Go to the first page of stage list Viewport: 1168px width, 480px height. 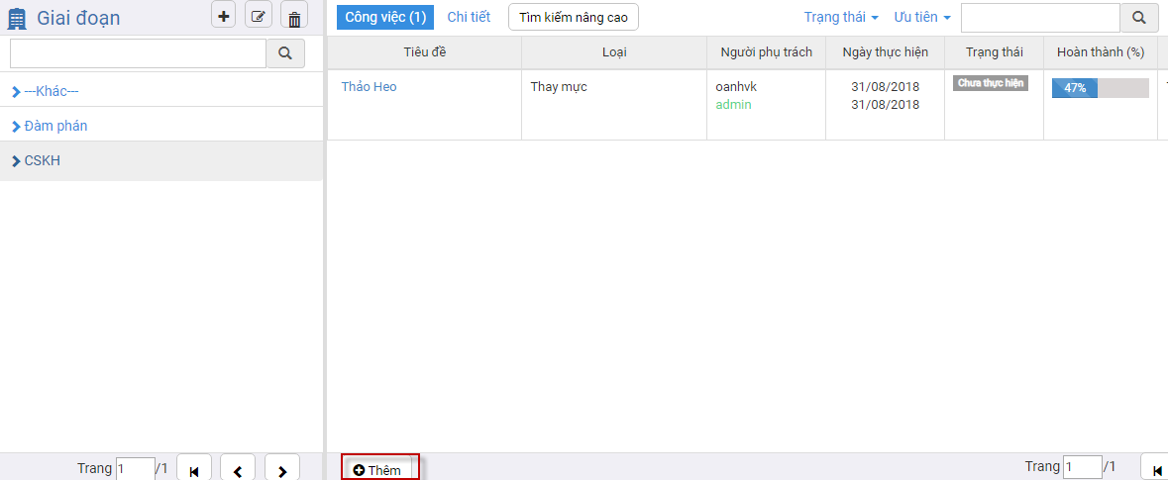point(193,470)
